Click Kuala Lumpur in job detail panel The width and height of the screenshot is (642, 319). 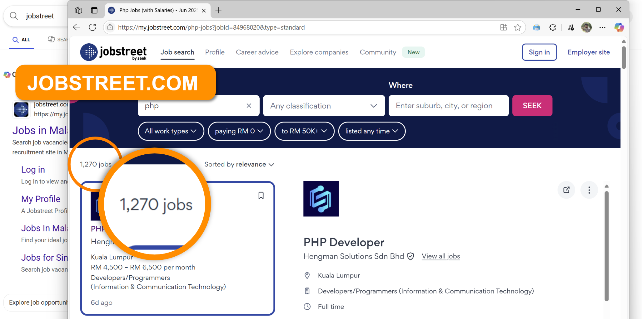tap(339, 275)
